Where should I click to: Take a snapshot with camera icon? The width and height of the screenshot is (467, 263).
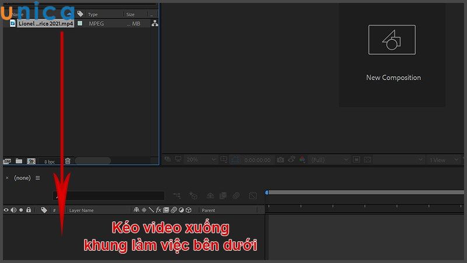coord(280,160)
